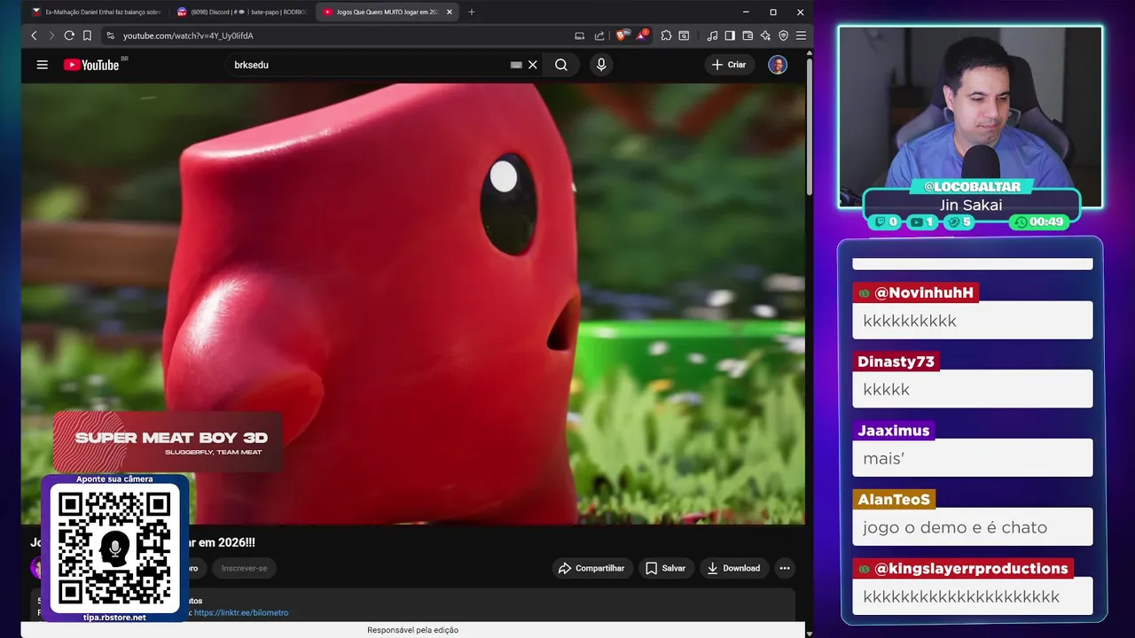Toggle the browser sidebar panel icon

[730, 35]
